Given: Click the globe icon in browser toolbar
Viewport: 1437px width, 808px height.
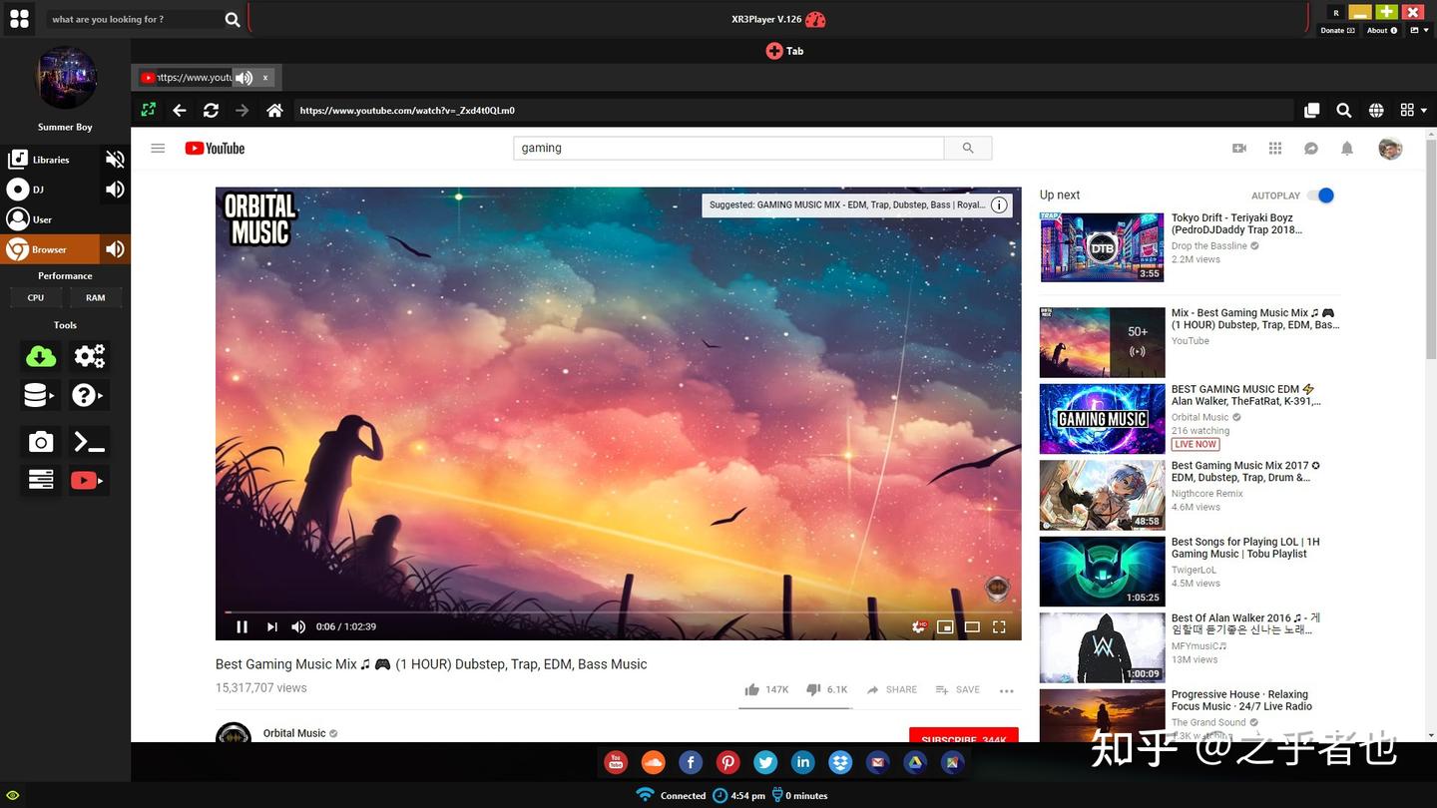Looking at the screenshot, I should point(1376,111).
